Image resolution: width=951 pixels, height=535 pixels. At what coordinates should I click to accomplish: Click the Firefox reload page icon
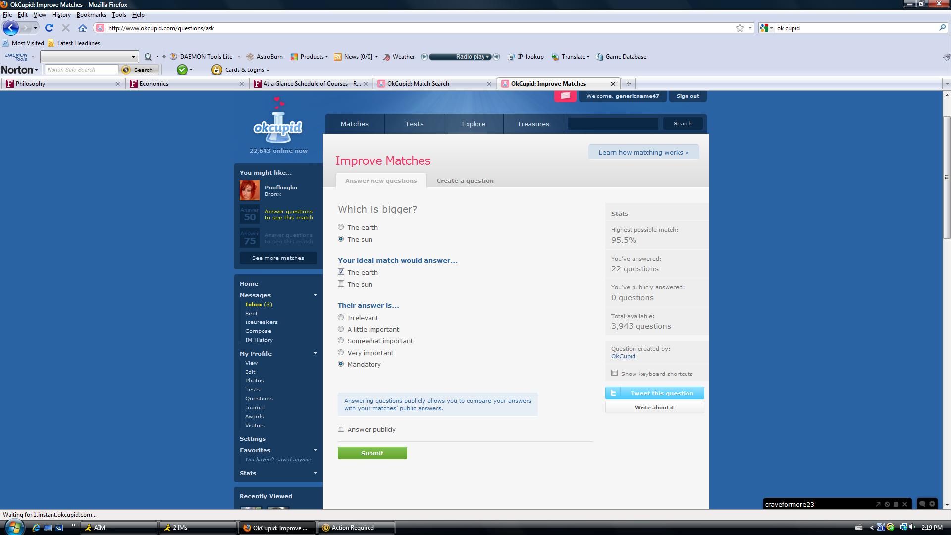click(49, 28)
